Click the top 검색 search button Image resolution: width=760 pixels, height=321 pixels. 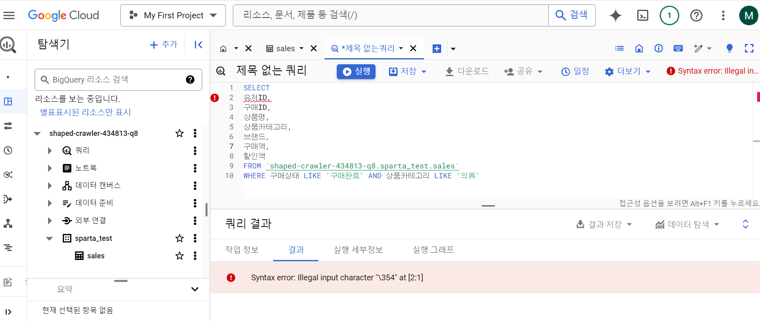(572, 15)
